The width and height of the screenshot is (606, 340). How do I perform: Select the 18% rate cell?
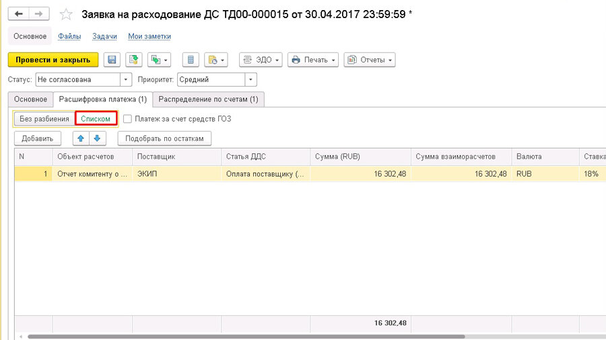(593, 174)
